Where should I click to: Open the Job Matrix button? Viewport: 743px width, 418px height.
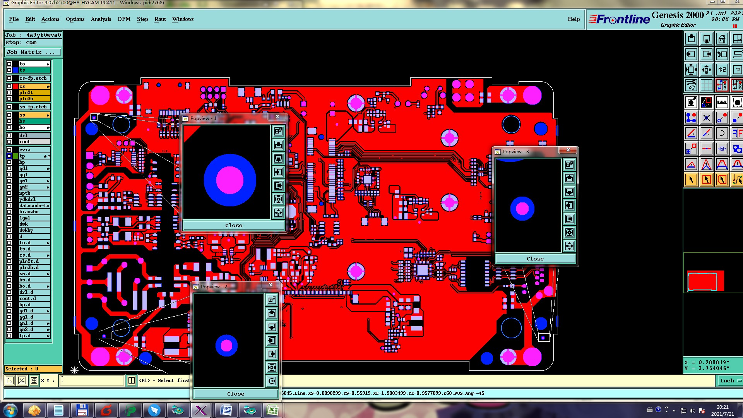coord(33,52)
